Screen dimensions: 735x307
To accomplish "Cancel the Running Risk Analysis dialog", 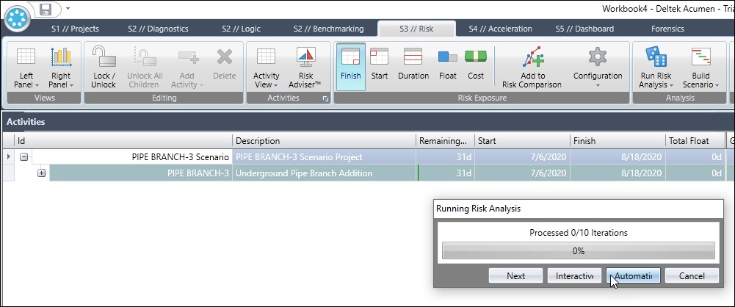I will pos(692,275).
